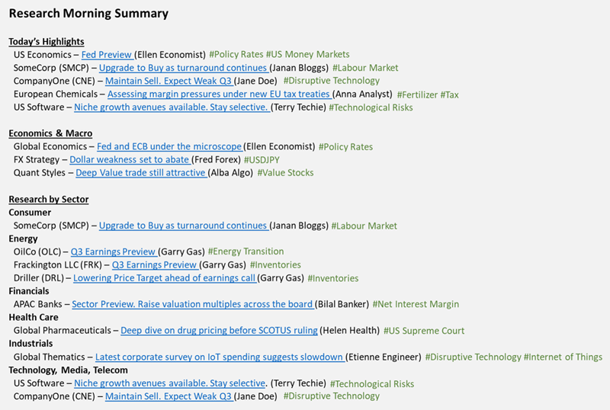The width and height of the screenshot is (610, 410).
Task: Open the Fed Preview link
Action: [x=108, y=54]
